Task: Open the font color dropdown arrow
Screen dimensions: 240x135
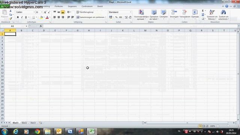Action: point(50,17)
